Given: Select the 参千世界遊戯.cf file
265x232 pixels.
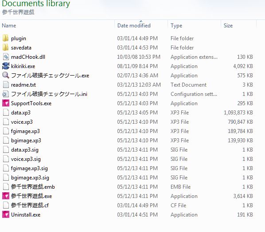Looking at the screenshot, I should [30, 205].
